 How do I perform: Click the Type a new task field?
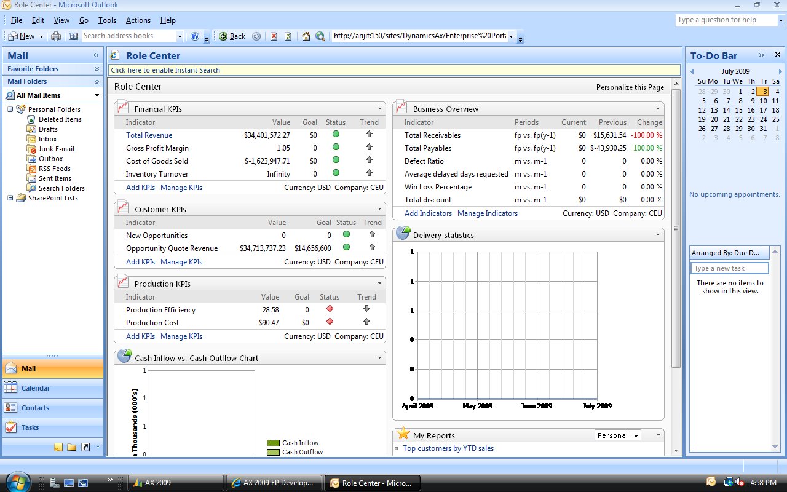pos(730,268)
